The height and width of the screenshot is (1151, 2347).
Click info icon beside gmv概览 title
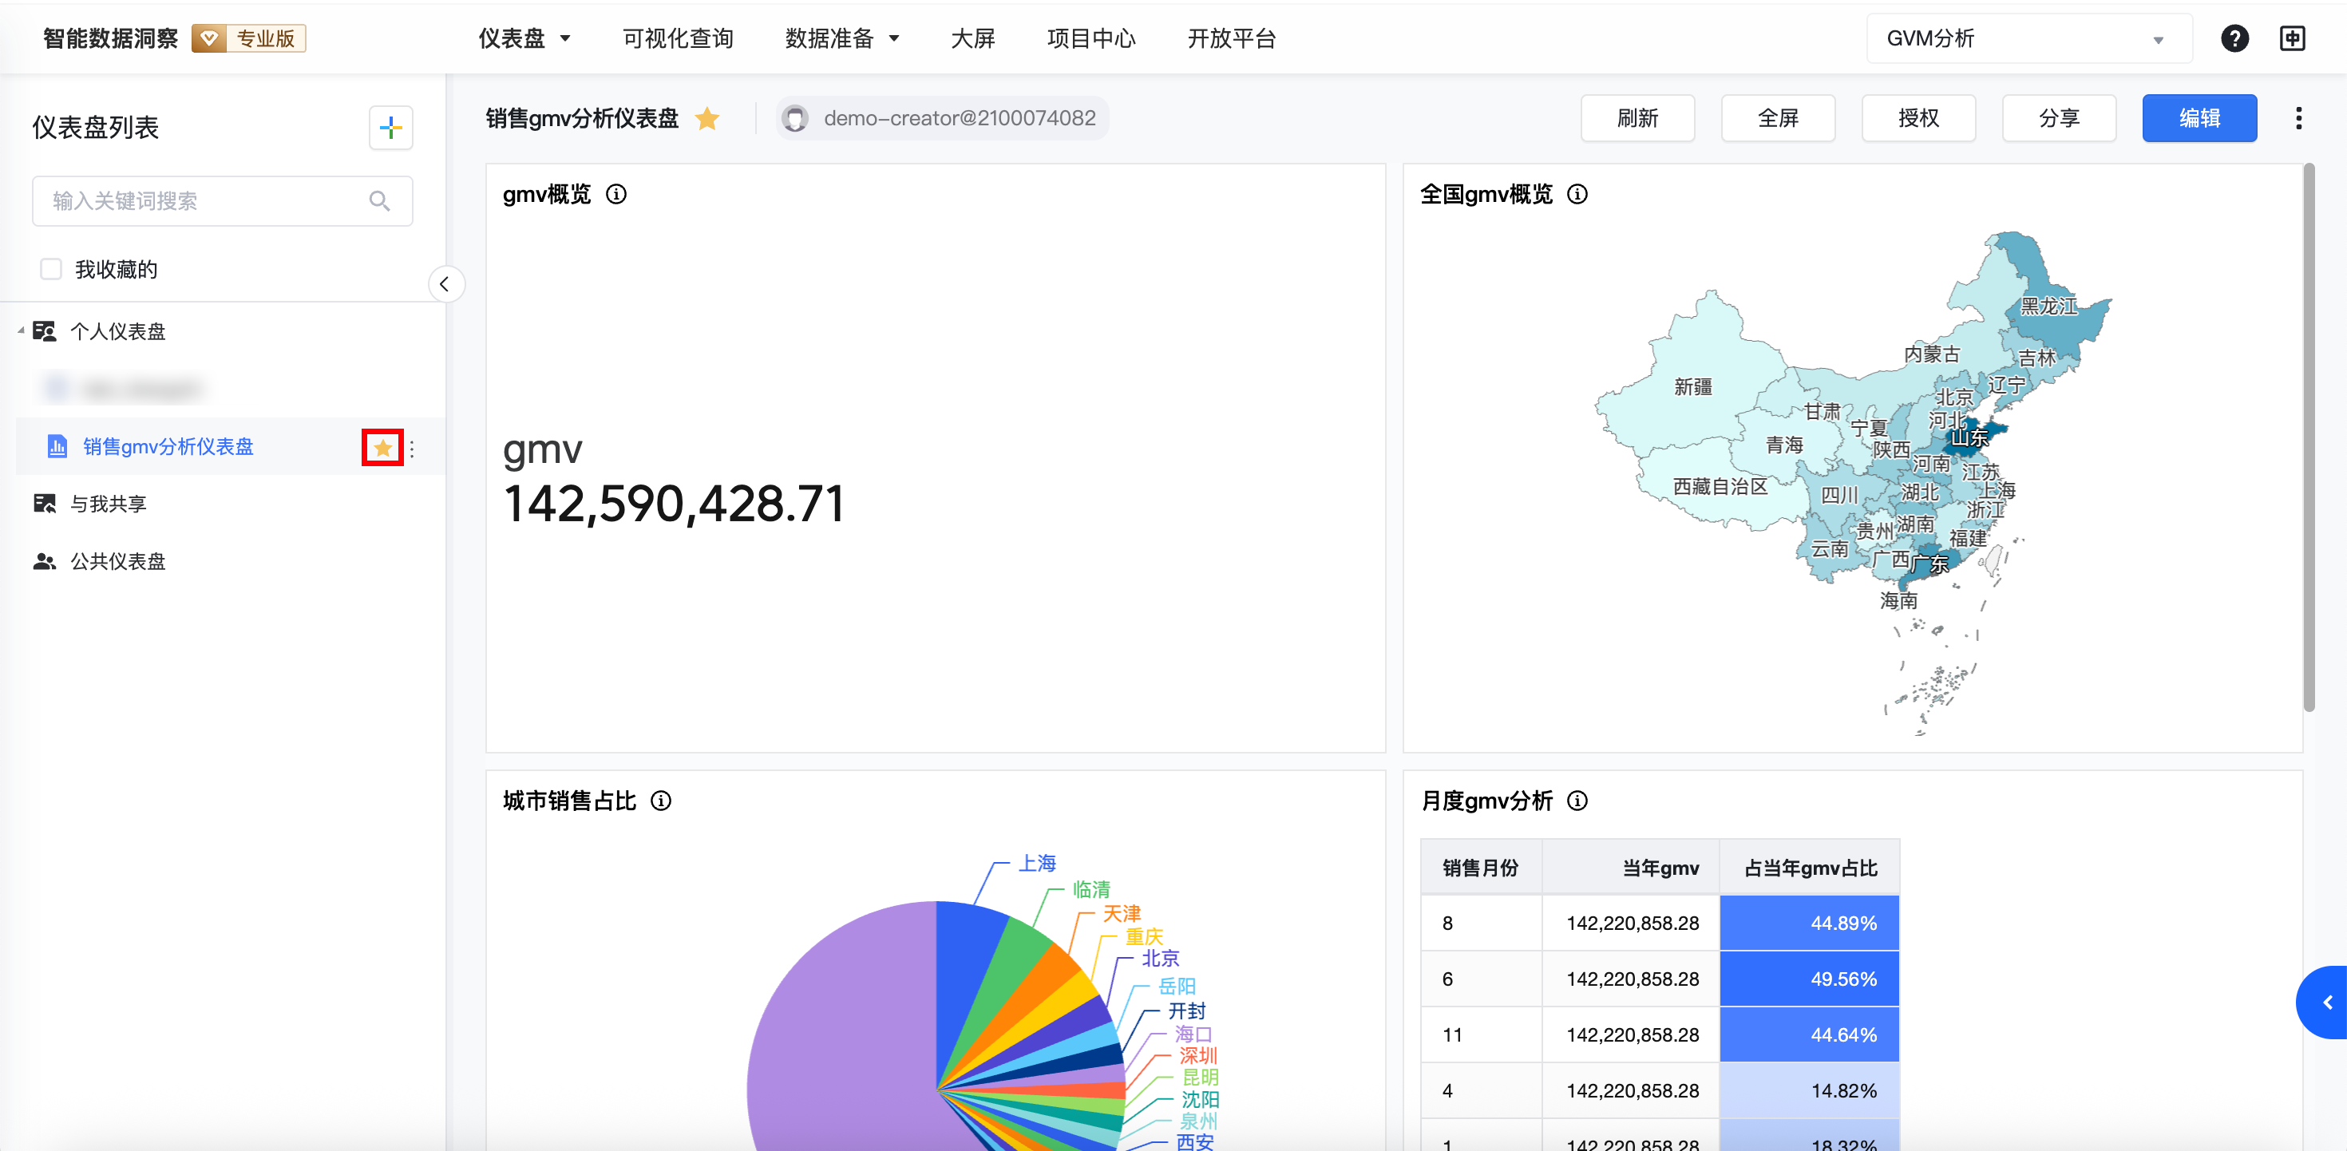coord(617,194)
